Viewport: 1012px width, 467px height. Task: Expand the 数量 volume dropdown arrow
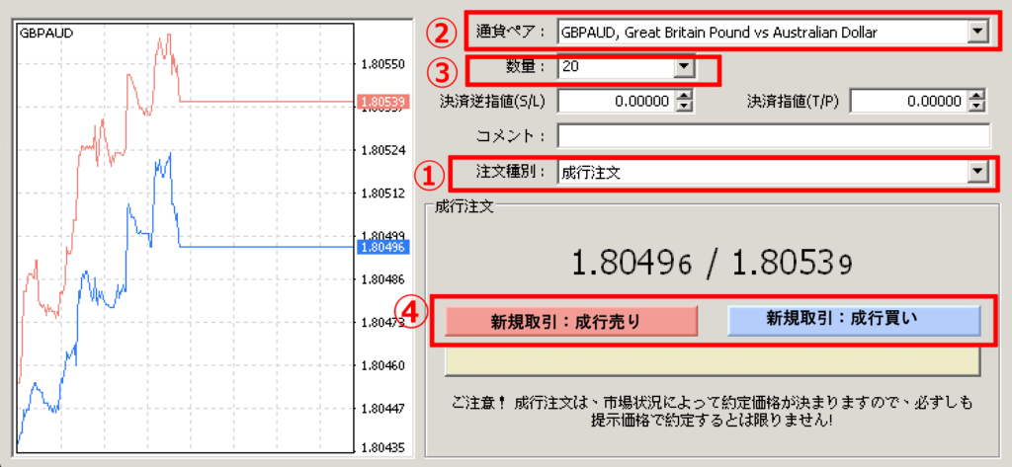pos(682,67)
